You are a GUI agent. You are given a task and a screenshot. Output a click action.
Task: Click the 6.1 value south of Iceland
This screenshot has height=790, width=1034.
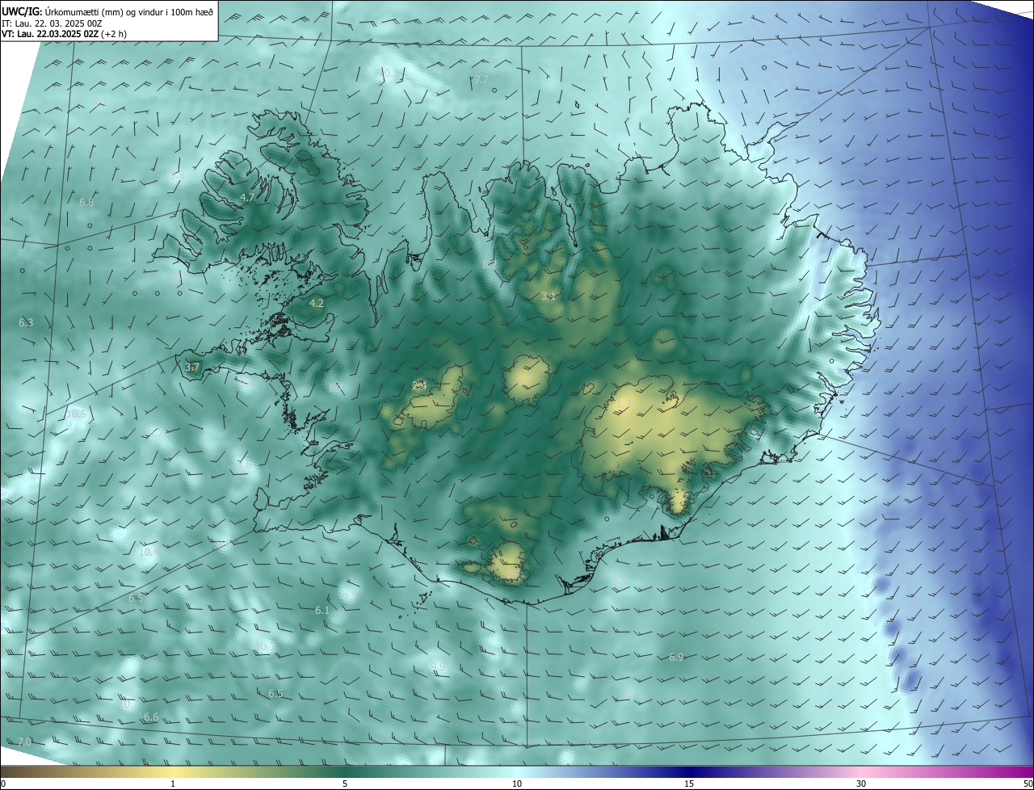tap(322, 611)
